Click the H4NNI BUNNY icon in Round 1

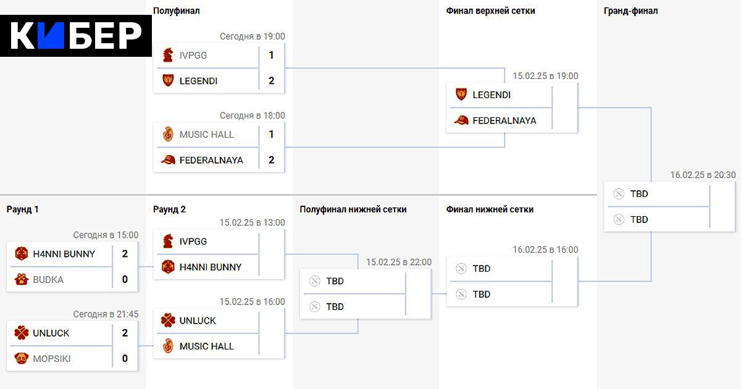click(22, 254)
